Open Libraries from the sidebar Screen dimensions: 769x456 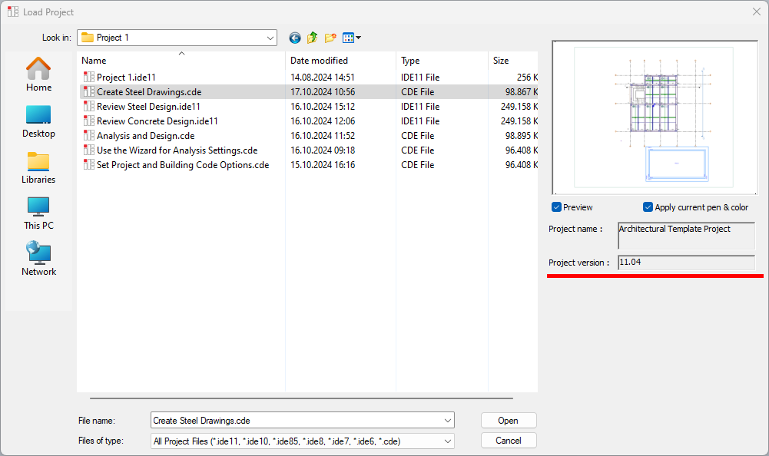coord(38,167)
